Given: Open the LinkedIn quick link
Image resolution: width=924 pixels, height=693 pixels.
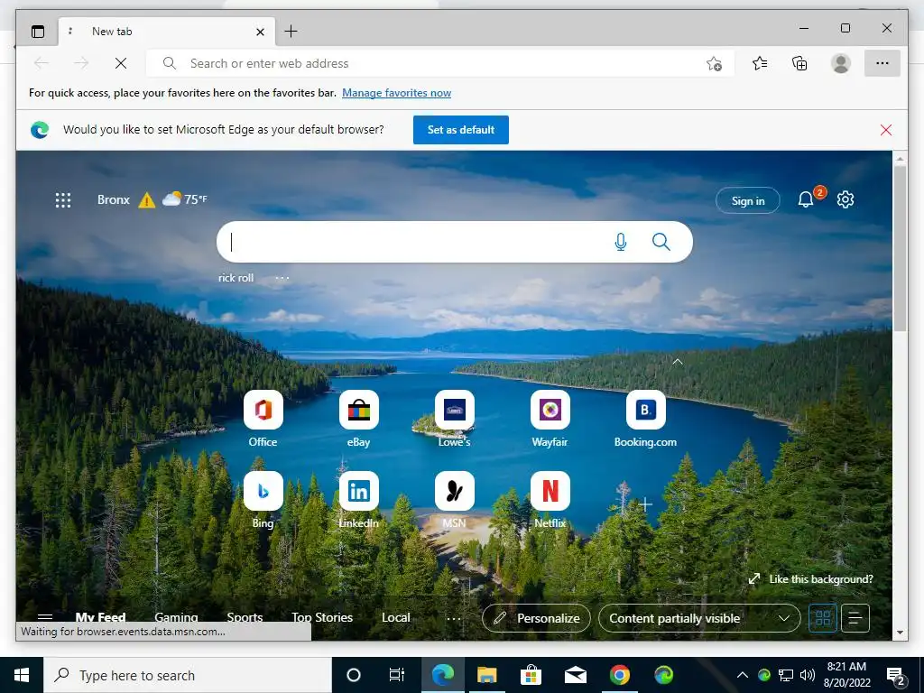Looking at the screenshot, I should click(358, 500).
